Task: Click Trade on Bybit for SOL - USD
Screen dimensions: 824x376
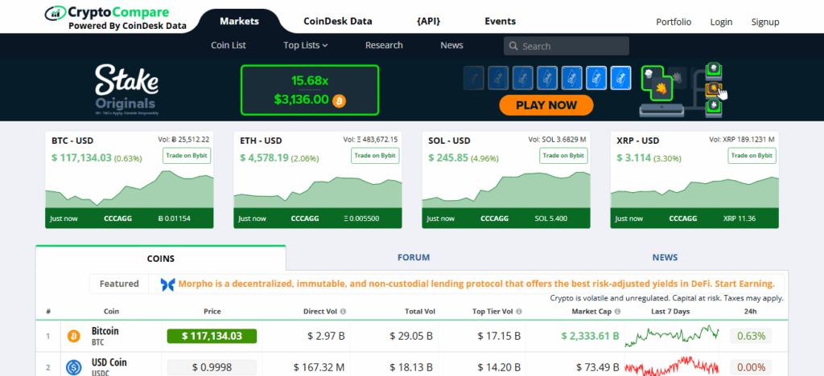Action: click(x=563, y=156)
